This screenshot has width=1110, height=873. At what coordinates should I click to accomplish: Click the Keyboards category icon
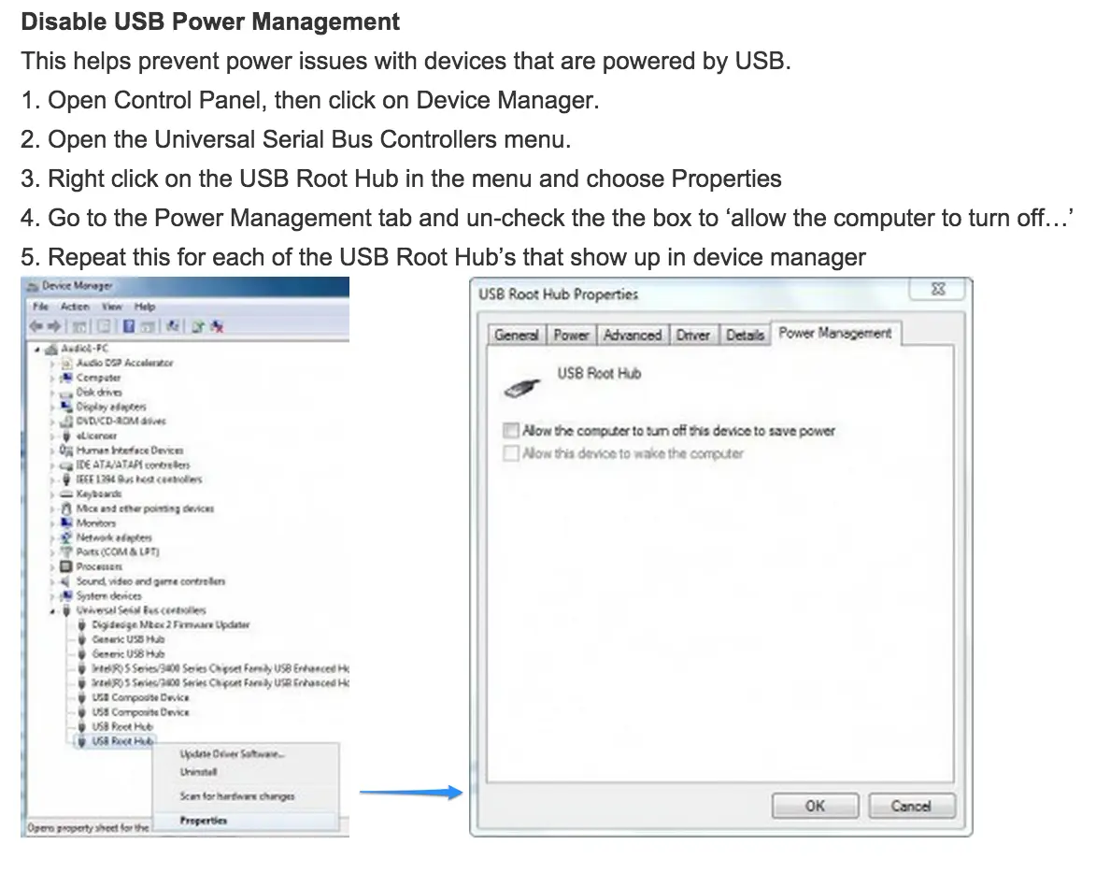[x=66, y=494]
